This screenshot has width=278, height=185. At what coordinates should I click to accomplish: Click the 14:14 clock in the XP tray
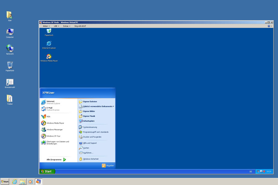(x=269, y=171)
